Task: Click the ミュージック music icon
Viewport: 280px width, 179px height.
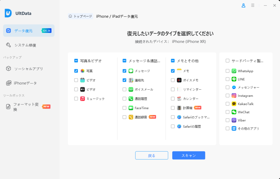Action: coord(83,99)
